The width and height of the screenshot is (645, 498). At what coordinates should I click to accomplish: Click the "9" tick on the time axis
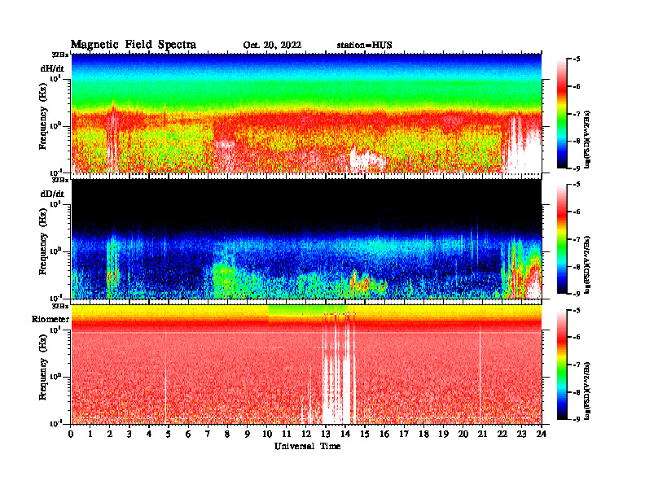click(247, 434)
